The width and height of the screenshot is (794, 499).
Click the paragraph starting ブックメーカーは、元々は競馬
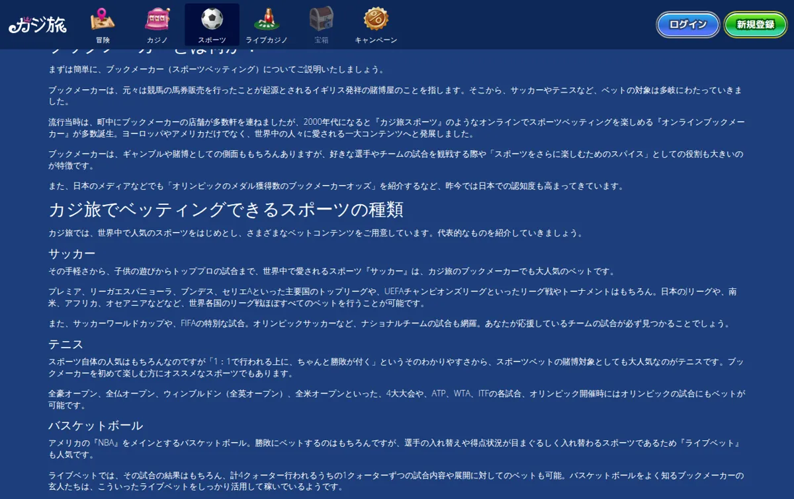(396, 96)
